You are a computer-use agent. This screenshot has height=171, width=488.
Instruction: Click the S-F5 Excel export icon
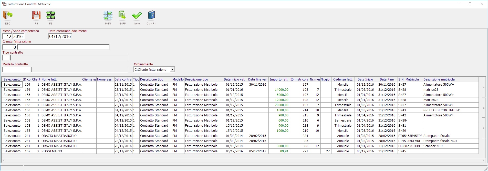pos(122,16)
